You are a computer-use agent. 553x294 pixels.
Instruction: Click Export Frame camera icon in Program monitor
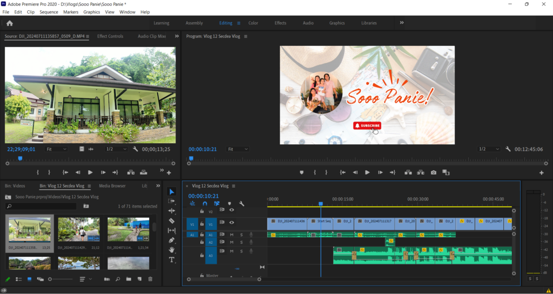coord(434,172)
